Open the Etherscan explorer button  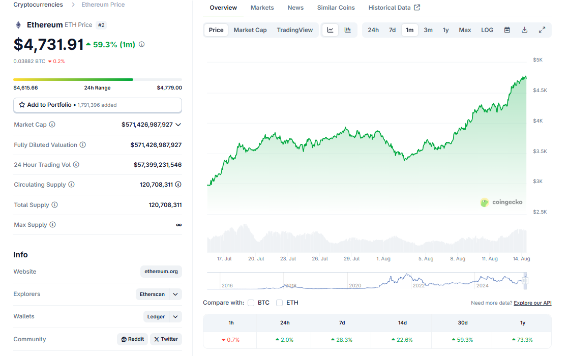[152, 294]
